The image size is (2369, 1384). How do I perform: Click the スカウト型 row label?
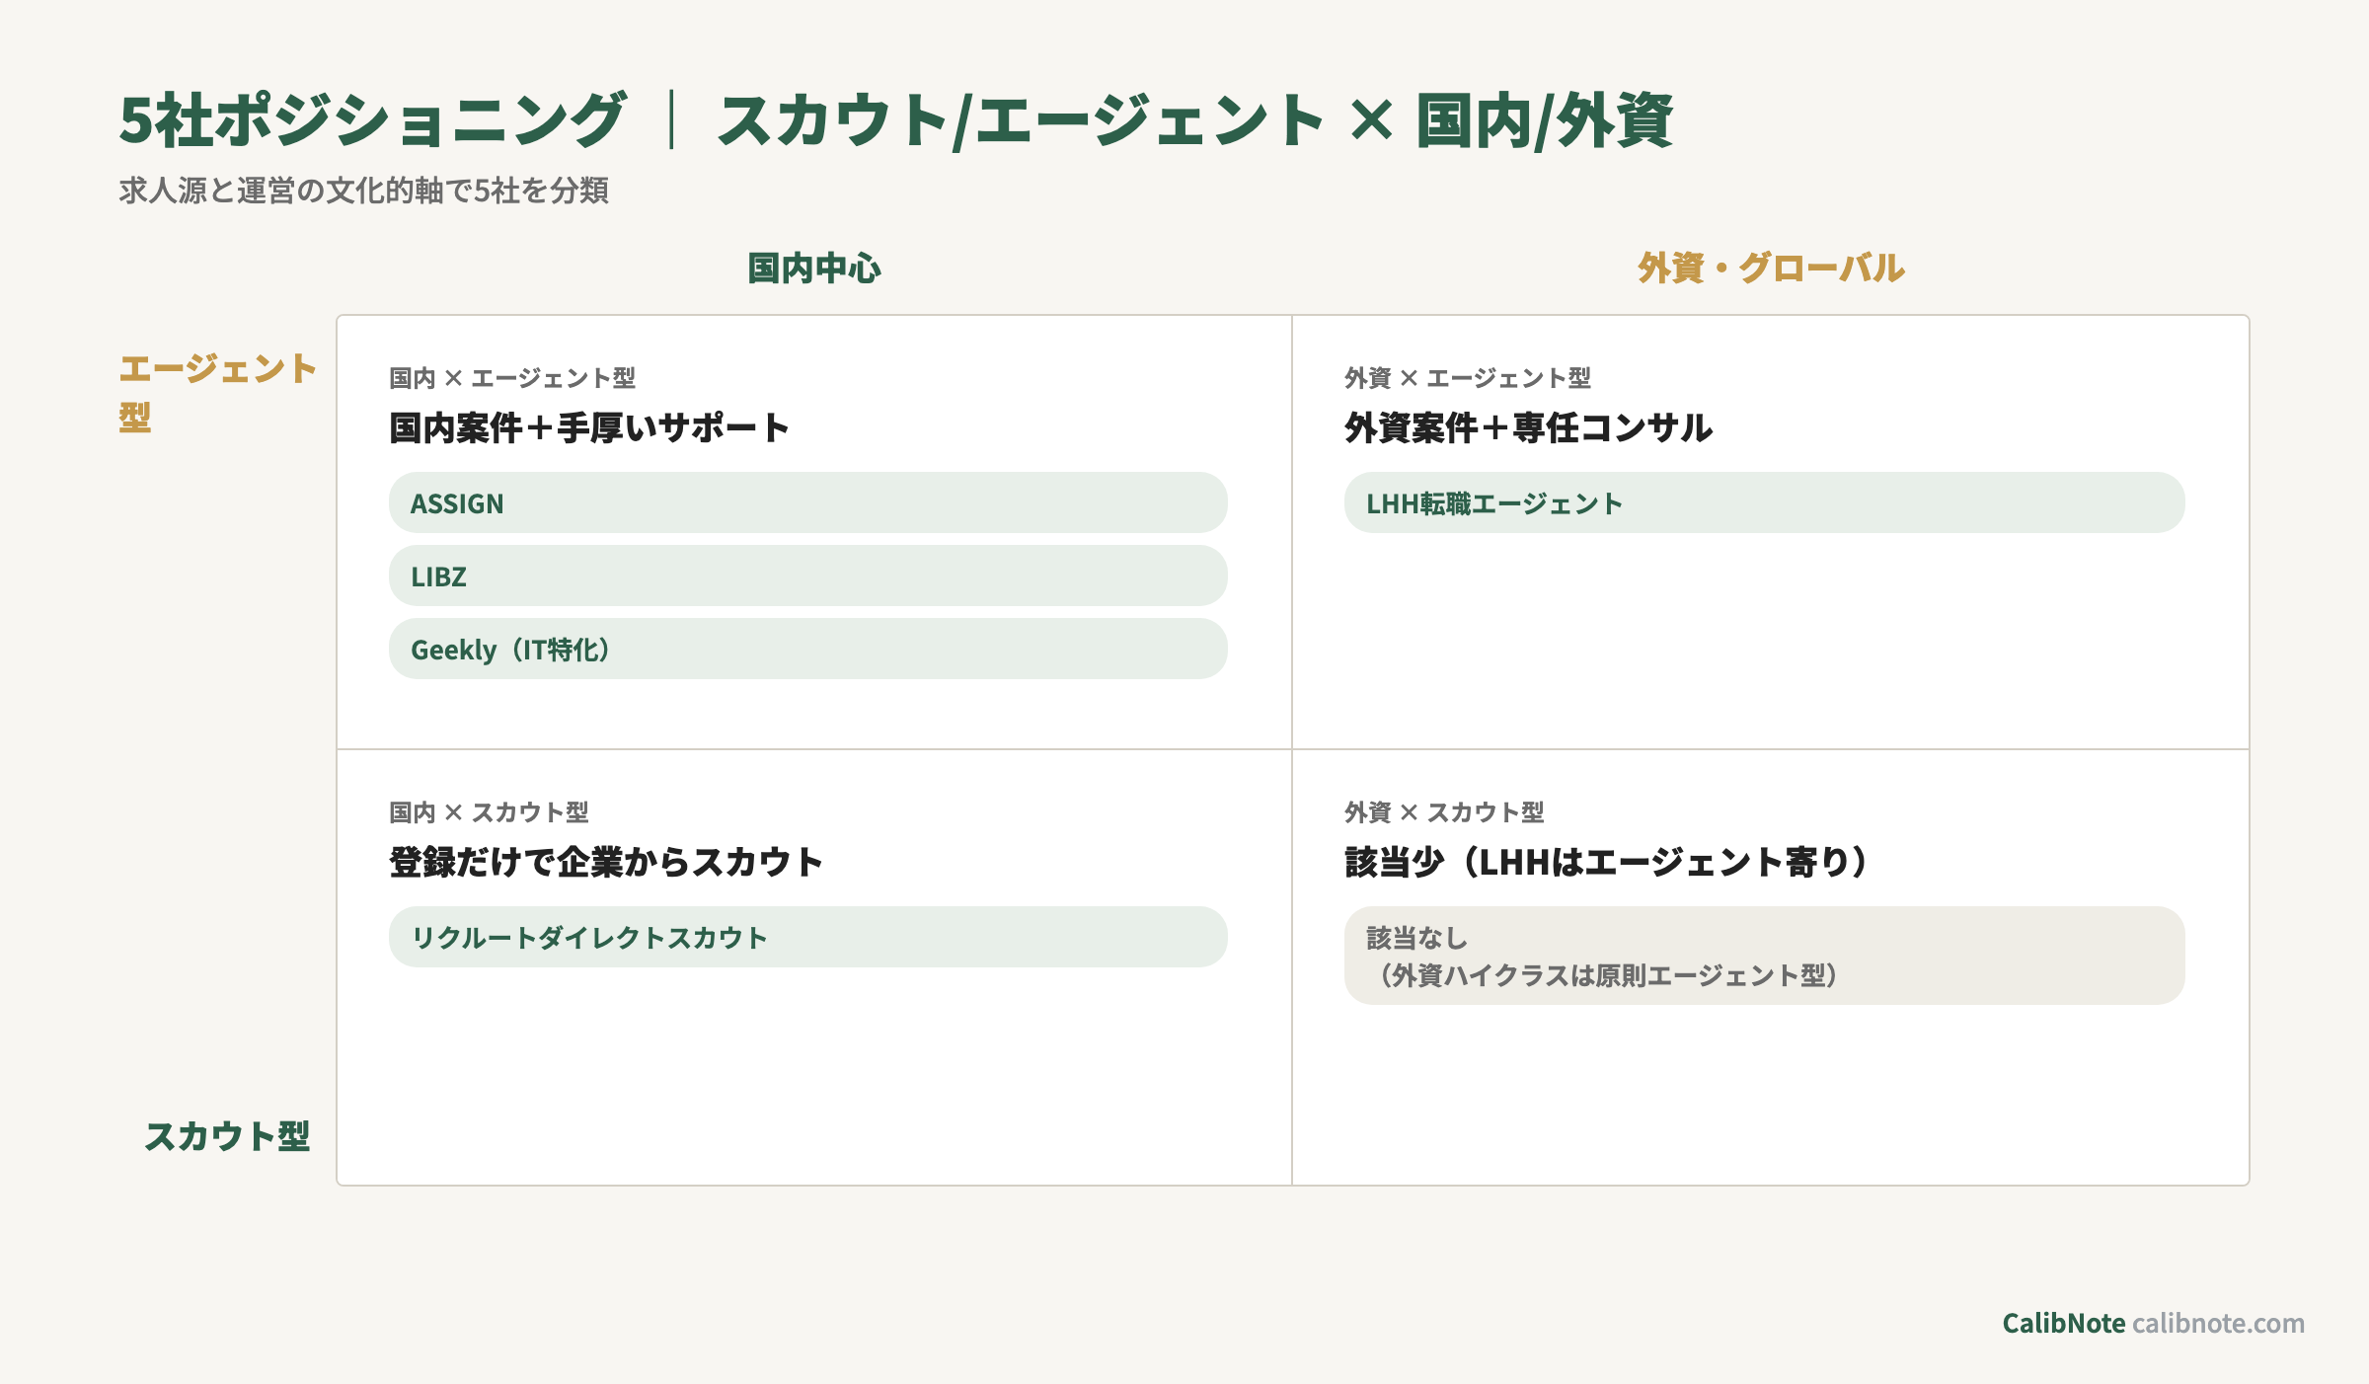(228, 1136)
